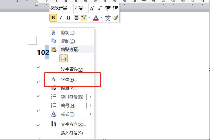This screenshot has height=140, width=210.
Task: Expand the highlight color dropdown arrow
Action: click(90, 17)
